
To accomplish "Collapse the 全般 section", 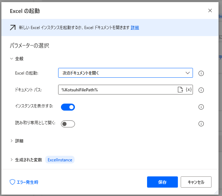I will (12, 59).
